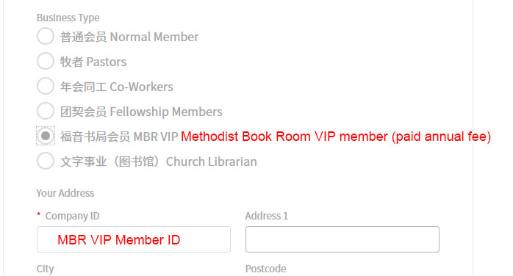Screen dimensions: 513x276
Task: Choose Church Librarian radio option
Action: click(46, 161)
